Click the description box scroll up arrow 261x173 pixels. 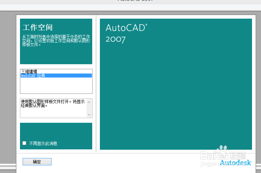(x=89, y=102)
